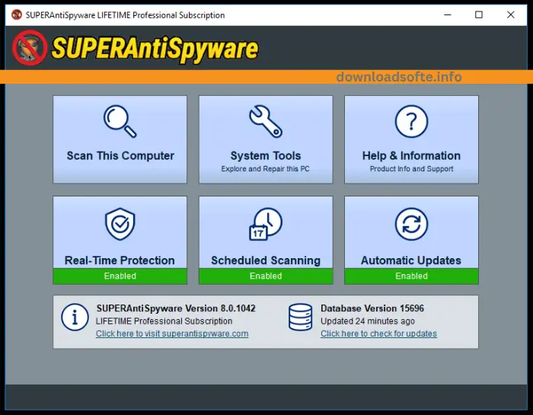Click the title bar application icon

tap(16, 15)
